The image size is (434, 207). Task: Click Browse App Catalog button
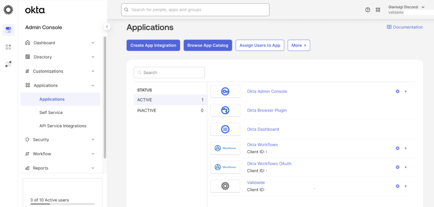click(x=208, y=45)
